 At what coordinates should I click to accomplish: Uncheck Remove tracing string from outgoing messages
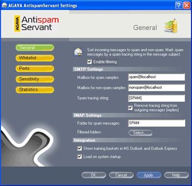tap(131, 108)
